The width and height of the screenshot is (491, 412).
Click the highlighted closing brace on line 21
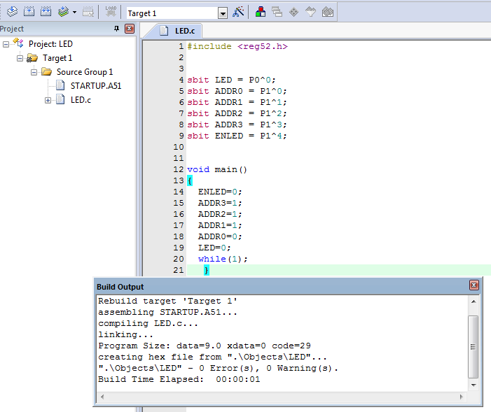(x=207, y=270)
